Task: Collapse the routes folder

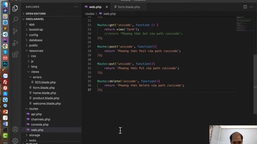Action: 51,109
